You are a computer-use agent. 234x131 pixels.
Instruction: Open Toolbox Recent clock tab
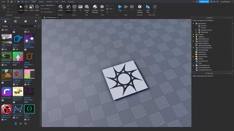click(x=26, y=21)
